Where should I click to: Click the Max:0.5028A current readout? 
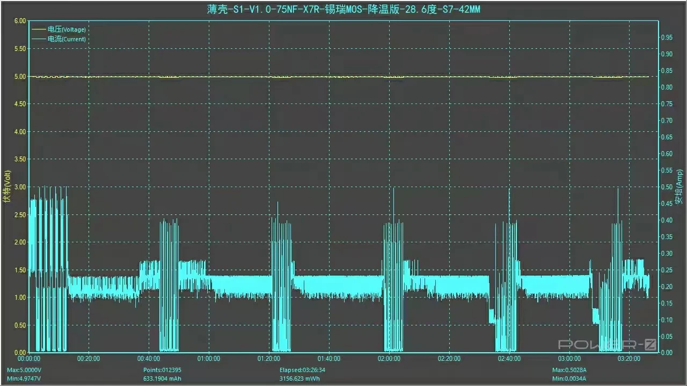[x=571, y=370]
